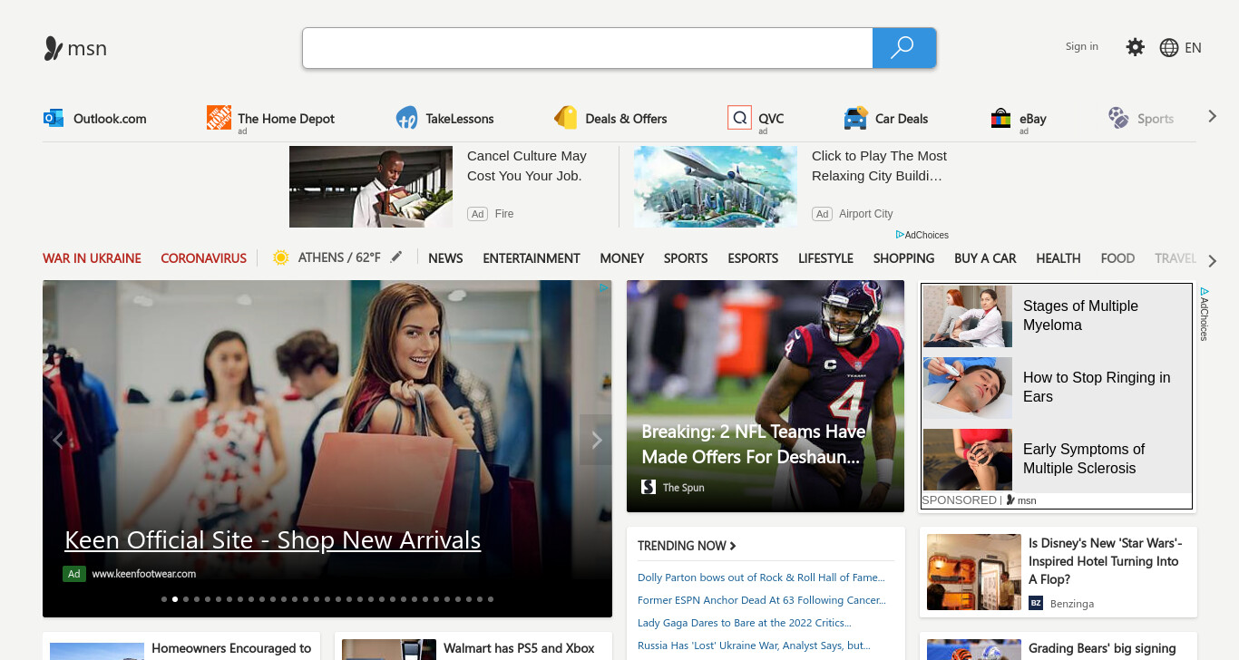The image size is (1239, 660).
Task: Open Former ESPN Anchor Dead trending story
Action: (x=762, y=600)
